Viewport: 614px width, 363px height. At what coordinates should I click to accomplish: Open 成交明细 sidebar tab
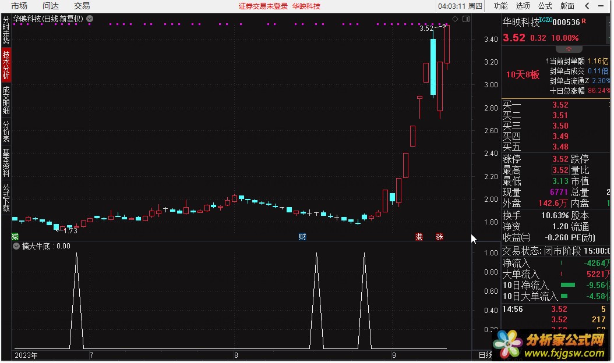pyautogui.click(x=6, y=100)
